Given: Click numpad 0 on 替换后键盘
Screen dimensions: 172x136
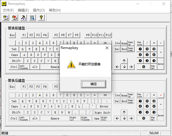Looking at the screenshot, I should (x=144, y=118).
